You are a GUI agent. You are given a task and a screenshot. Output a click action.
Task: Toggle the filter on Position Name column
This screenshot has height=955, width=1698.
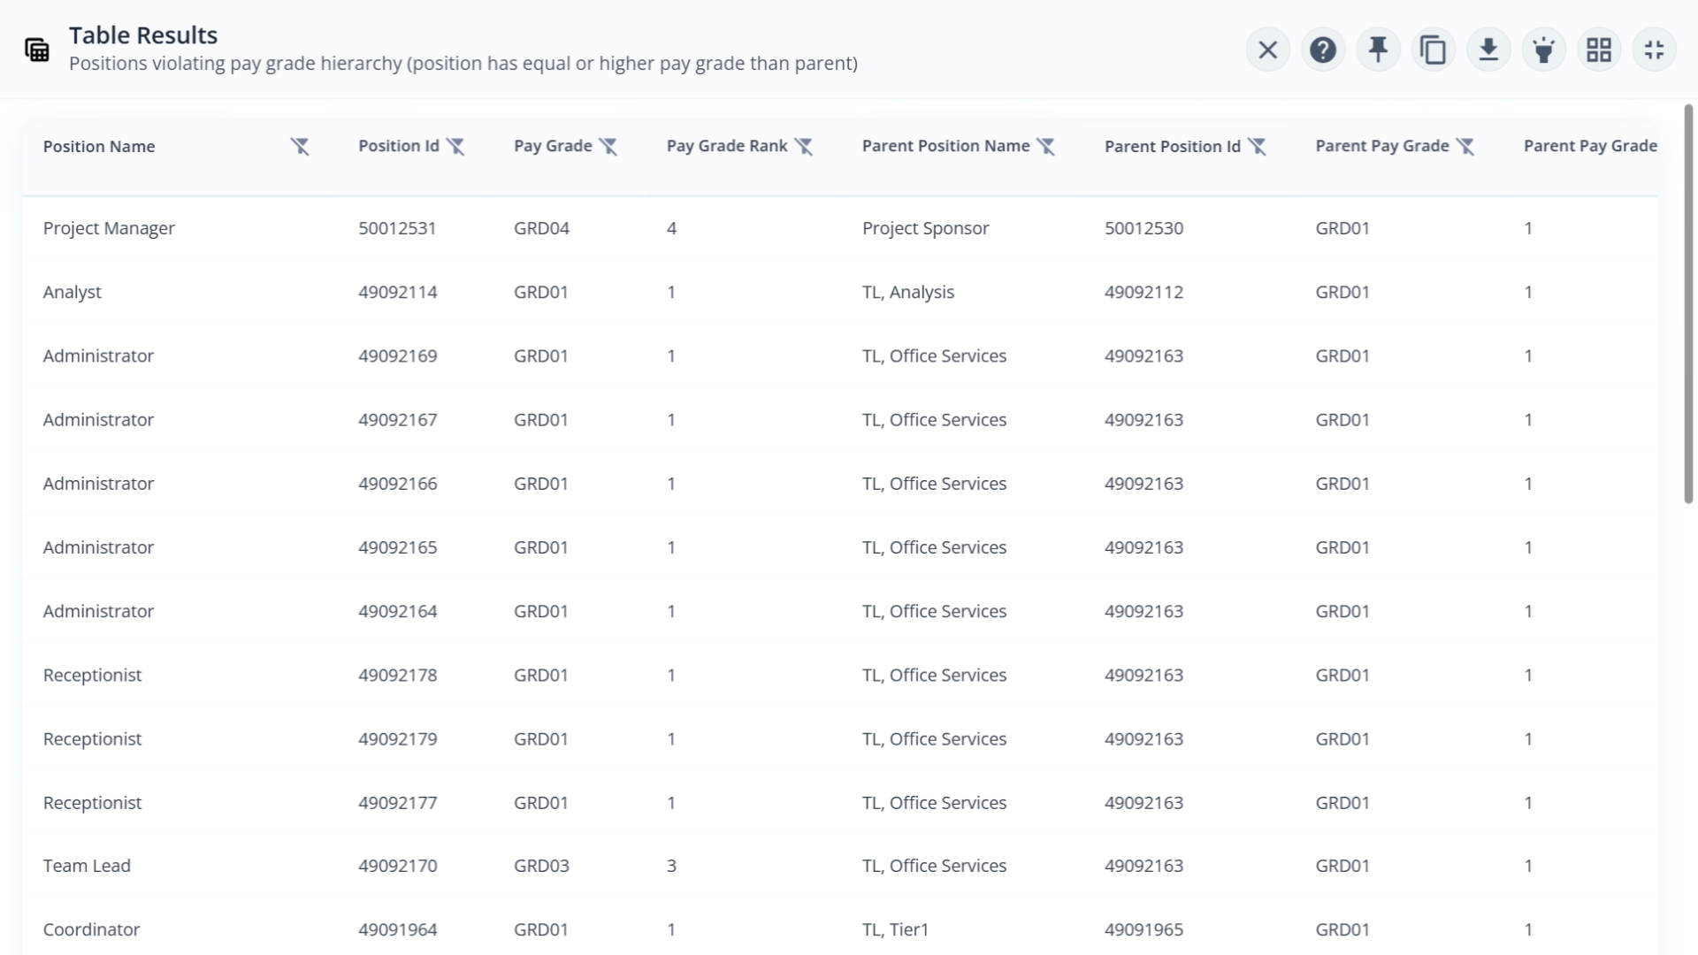point(300,146)
